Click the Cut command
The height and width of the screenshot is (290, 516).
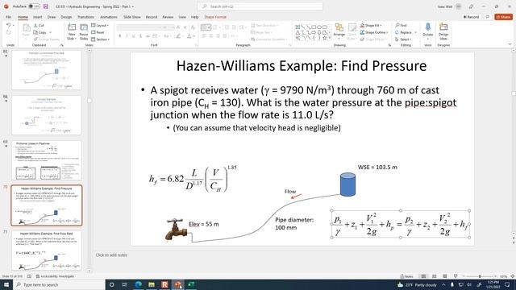coord(39,25)
